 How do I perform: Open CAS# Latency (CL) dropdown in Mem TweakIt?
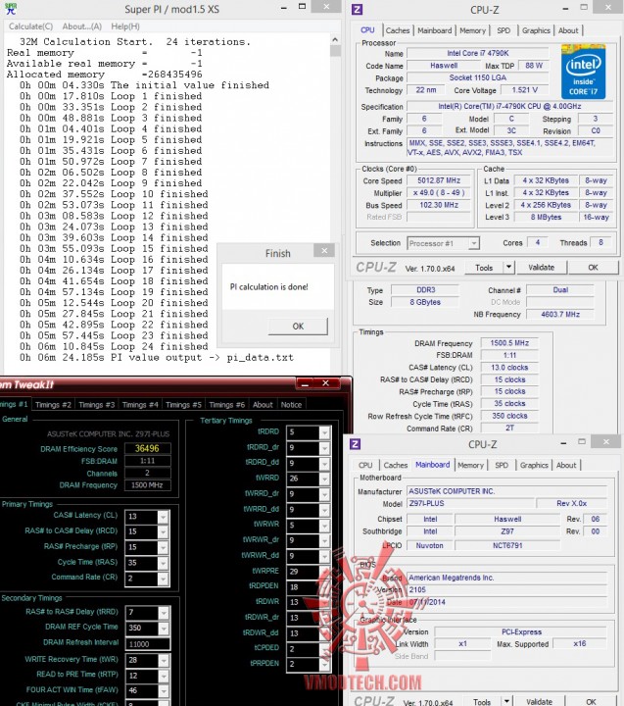coord(164,517)
